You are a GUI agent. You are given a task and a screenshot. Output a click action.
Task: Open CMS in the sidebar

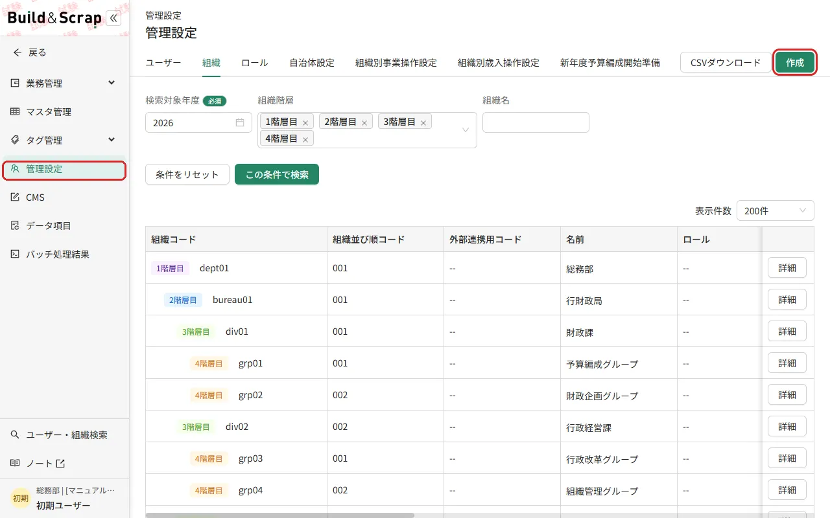click(64, 197)
